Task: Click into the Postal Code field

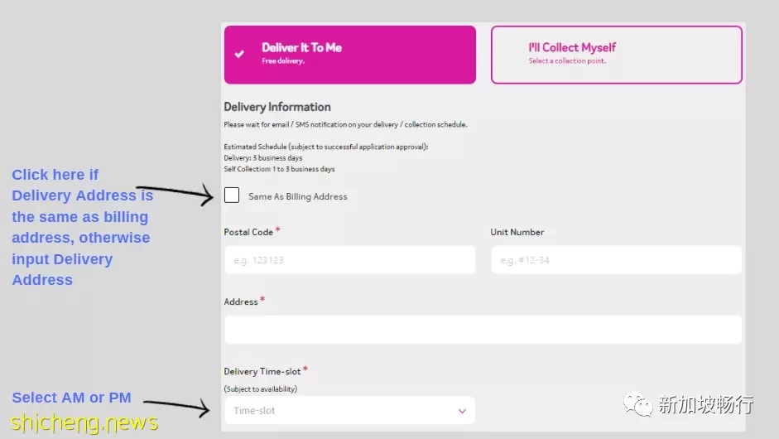Action: pyautogui.click(x=349, y=259)
